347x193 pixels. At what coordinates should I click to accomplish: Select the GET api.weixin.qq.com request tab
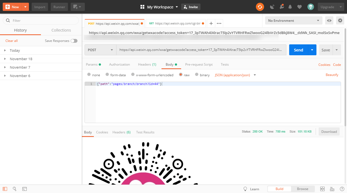coord(176,23)
